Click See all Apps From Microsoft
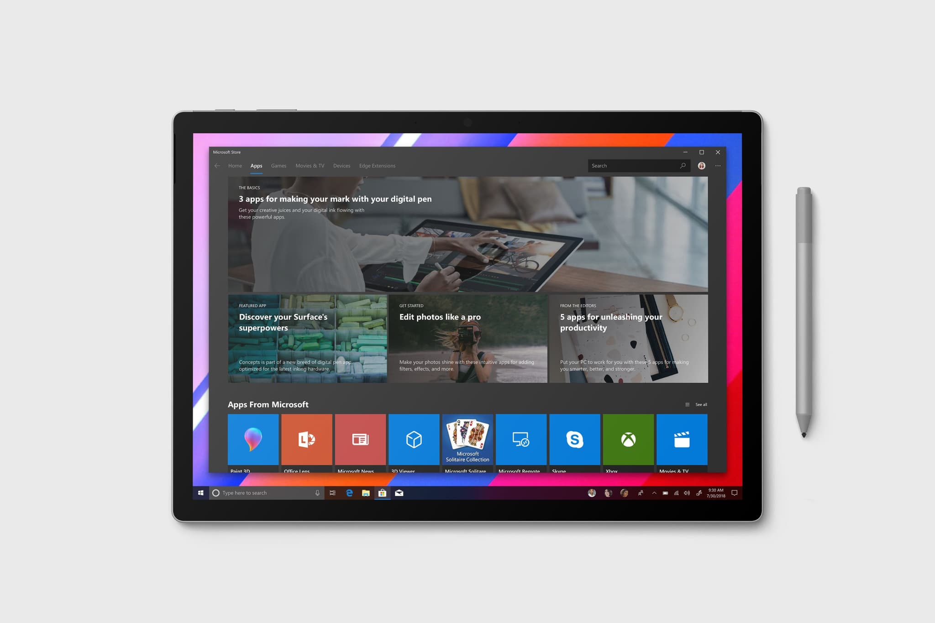The width and height of the screenshot is (935, 623). pos(701,404)
